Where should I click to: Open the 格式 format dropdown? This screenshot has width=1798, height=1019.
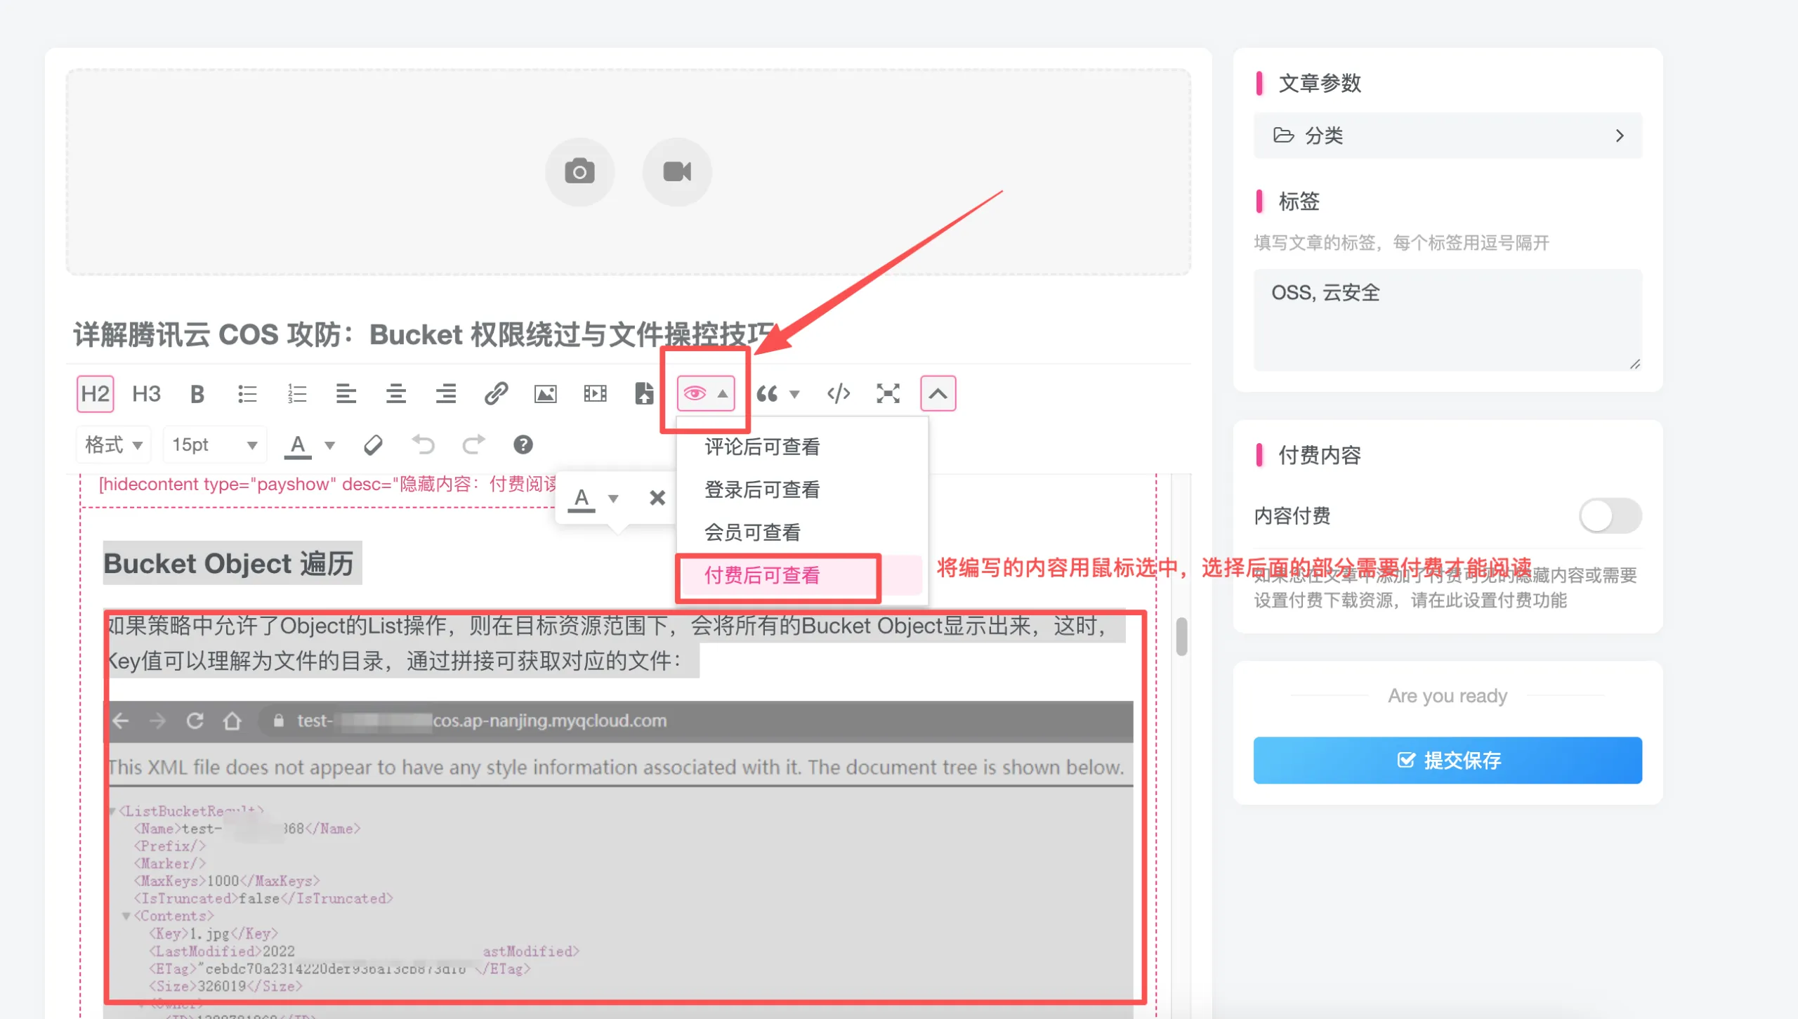[112, 444]
